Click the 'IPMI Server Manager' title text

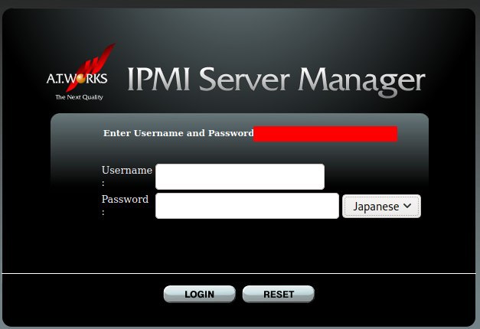(x=276, y=81)
